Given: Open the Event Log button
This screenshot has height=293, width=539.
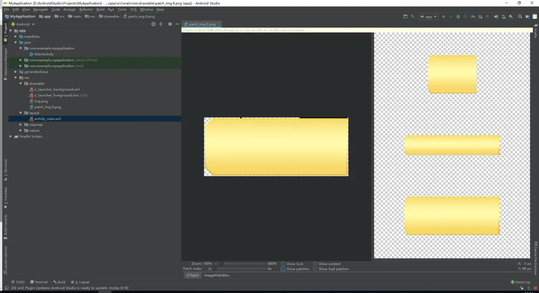Looking at the screenshot, I should point(520,282).
